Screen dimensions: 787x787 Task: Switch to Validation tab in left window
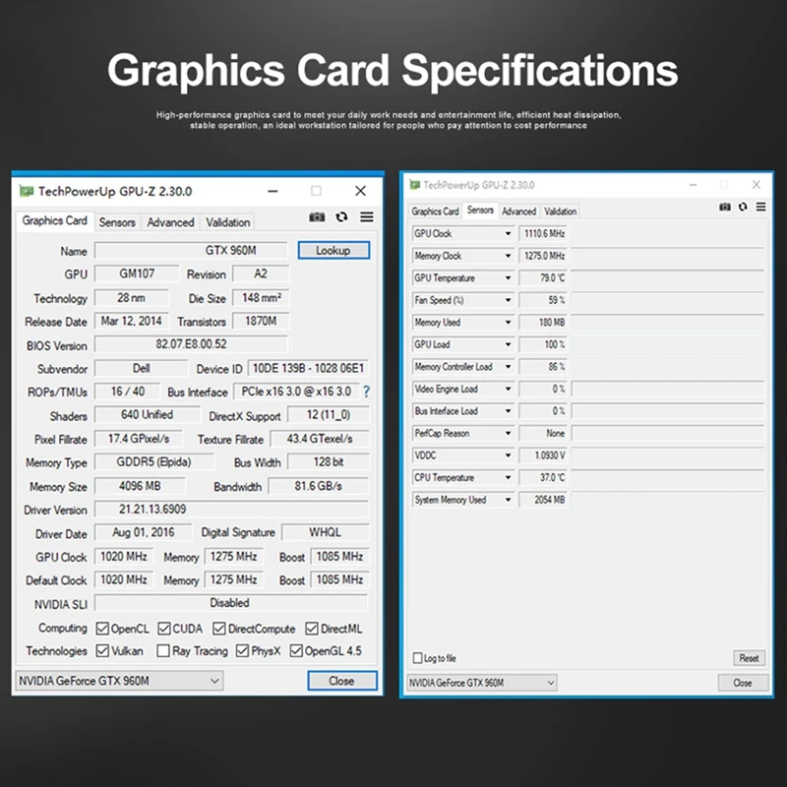pyautogui.click(x=227, y=222)
